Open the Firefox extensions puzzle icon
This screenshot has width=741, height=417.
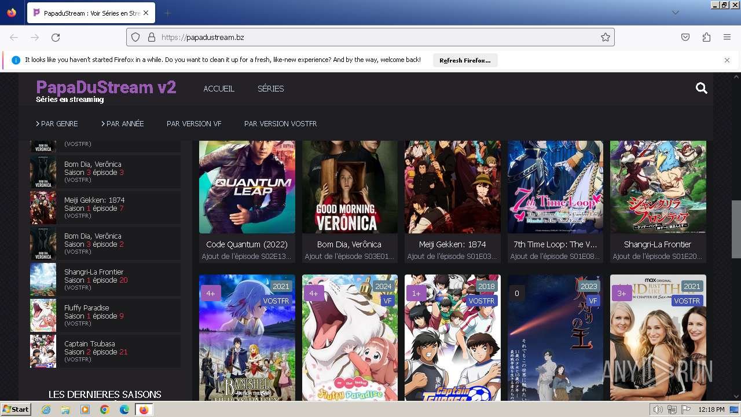click(706, 37)
